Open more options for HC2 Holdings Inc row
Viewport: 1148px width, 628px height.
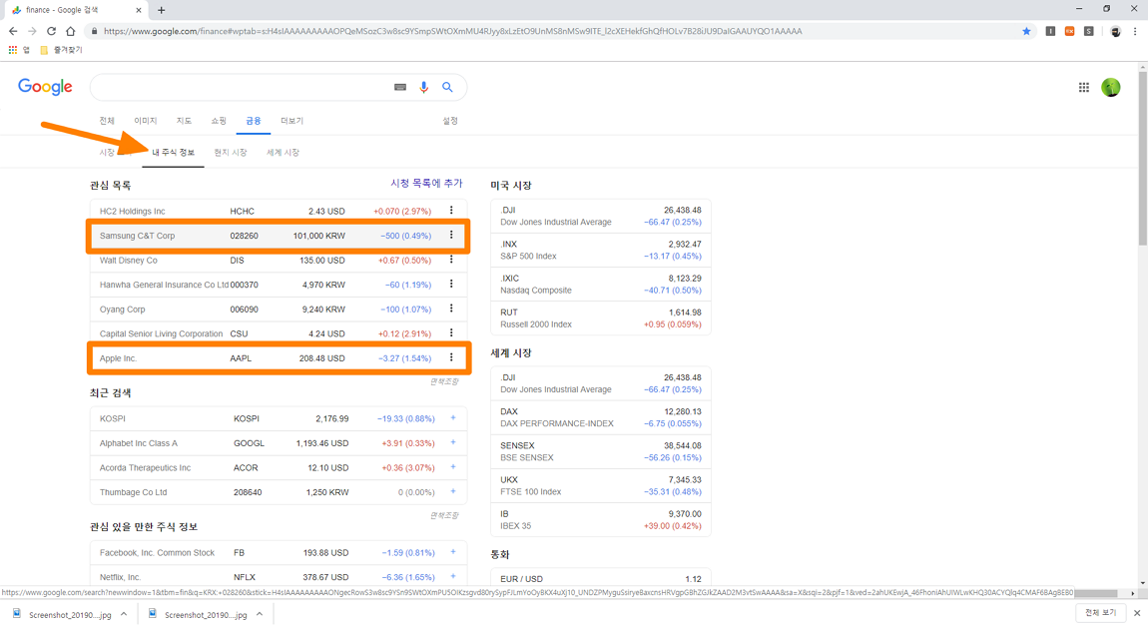[451, 211]
